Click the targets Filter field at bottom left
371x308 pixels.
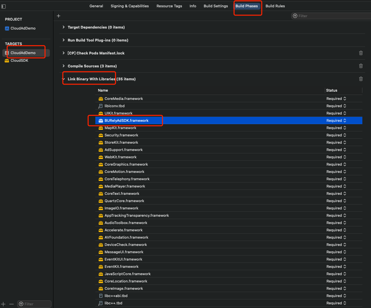tap(34, 304)
